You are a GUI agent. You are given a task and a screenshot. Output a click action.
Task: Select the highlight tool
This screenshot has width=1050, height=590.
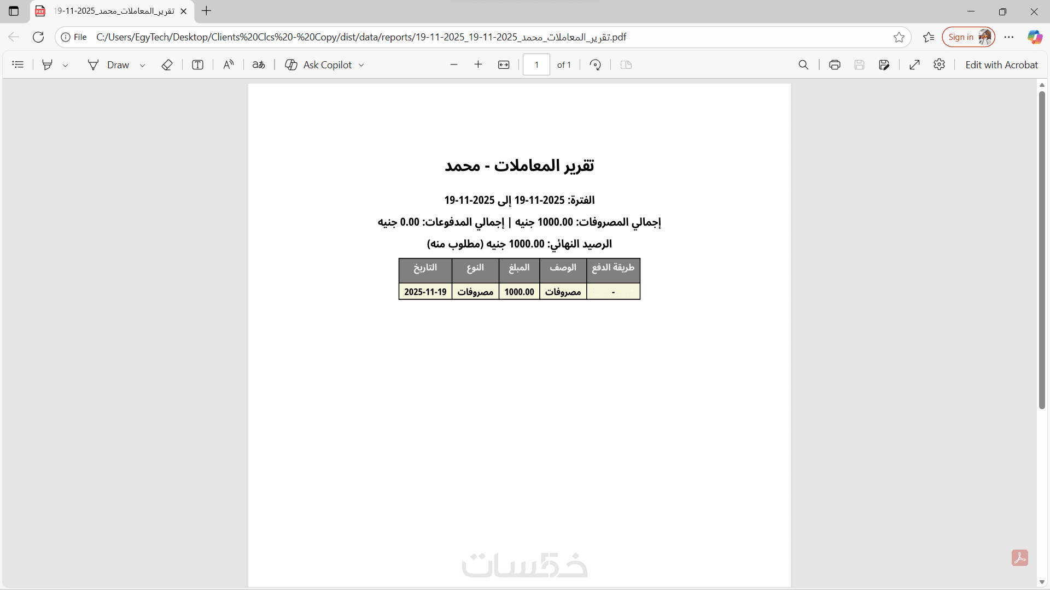pyautogui.click(x=48, y=65)
